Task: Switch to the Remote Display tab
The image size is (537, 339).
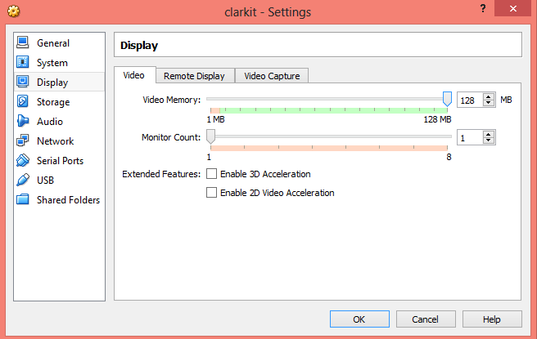Action: (x=194, y=76)
